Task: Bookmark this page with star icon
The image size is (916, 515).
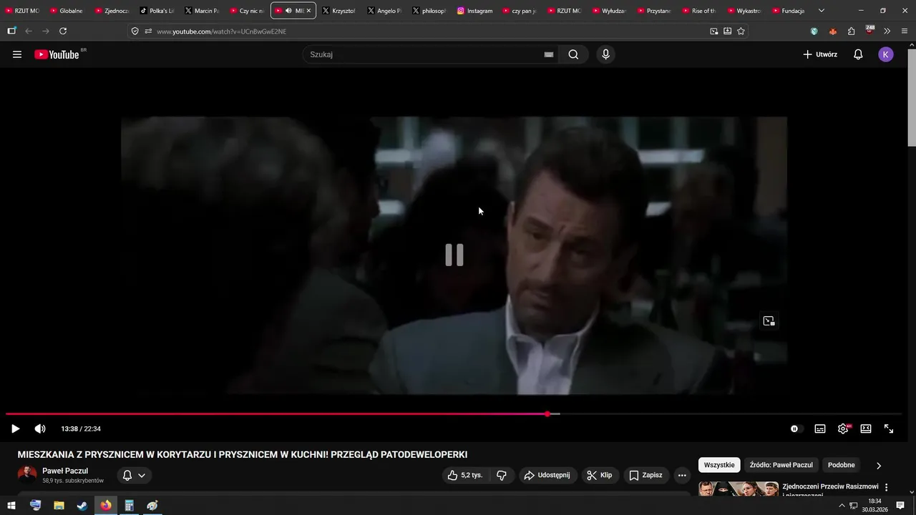Action: pos(741,31)
